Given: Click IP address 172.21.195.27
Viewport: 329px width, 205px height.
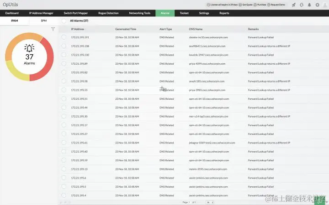Looking at the screenshot, I should pos(79,134).
